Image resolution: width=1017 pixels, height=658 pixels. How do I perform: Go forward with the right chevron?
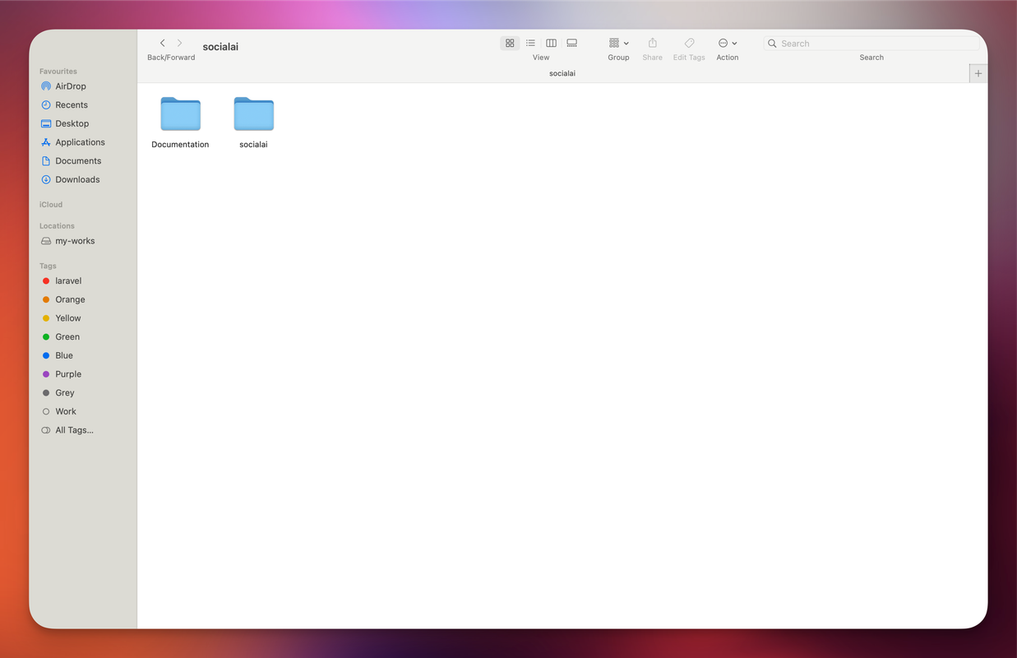coord(180,43)
